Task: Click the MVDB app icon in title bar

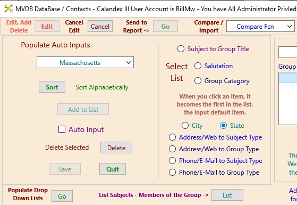Action: [9, 9]
